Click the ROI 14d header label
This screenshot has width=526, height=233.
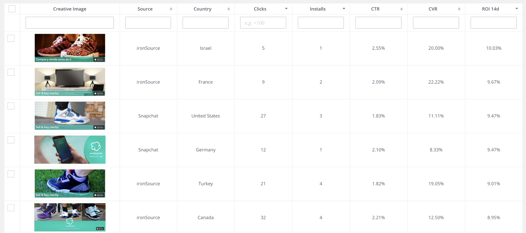click(x=490, y=9)
